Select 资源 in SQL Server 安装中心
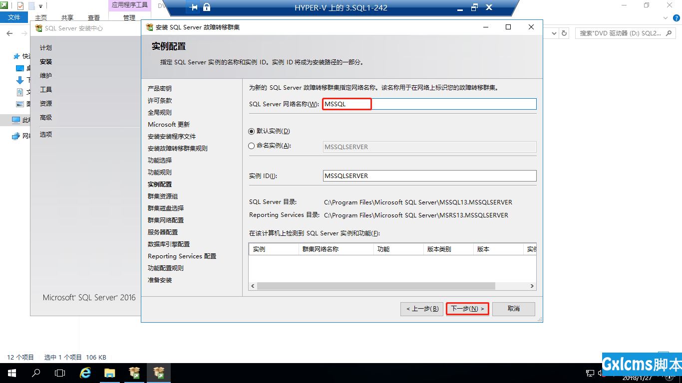This screenshot has width=682, height=383. (x=46, y=104)
